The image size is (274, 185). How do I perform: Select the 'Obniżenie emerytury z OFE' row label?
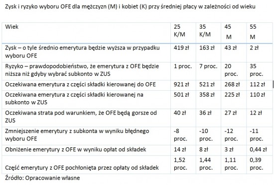[76, 149]
